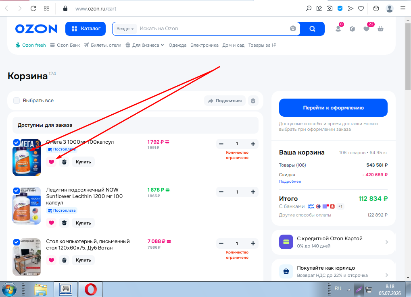The height and width of the screenshot is (297, 411).
Task: Delete Стол компьютерный with trash icon
Action: click(64, 260)
